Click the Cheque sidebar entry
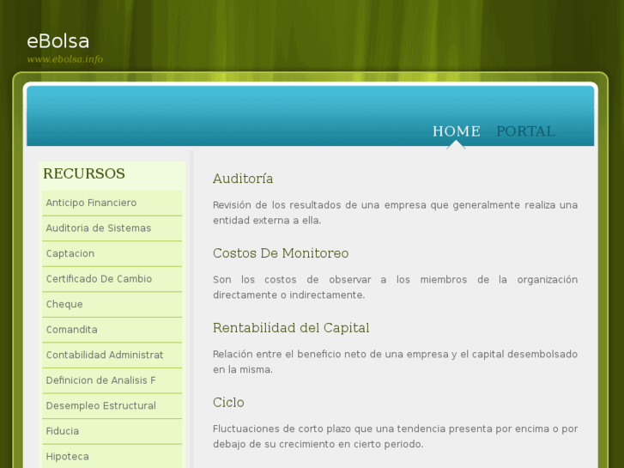 point(64,305)
